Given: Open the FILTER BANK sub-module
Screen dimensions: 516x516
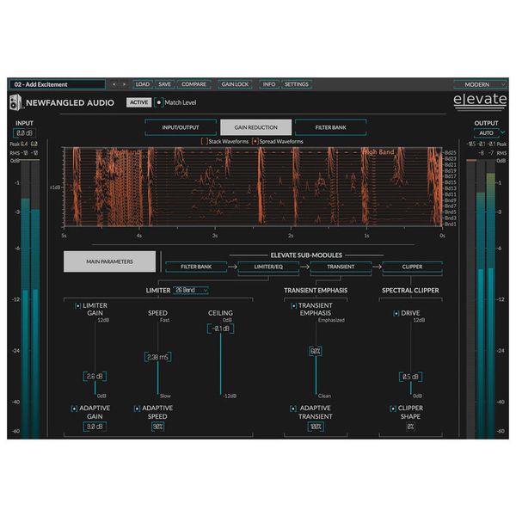Looking at the screenshot, I should tap(196, 267).
